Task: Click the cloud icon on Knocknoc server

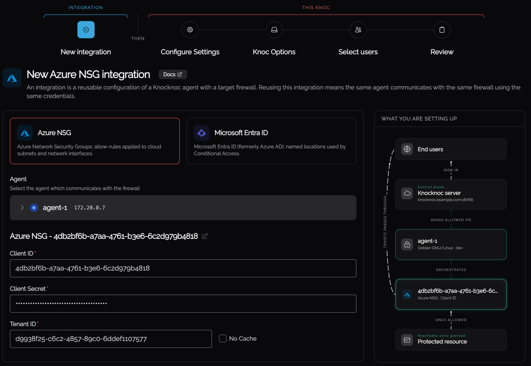Action: 407,193
